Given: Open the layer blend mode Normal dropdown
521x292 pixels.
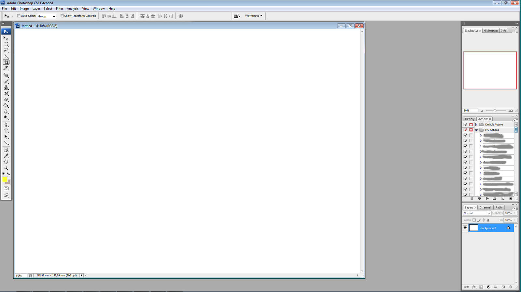Looking at the screenshot, I should coord(477,213).
